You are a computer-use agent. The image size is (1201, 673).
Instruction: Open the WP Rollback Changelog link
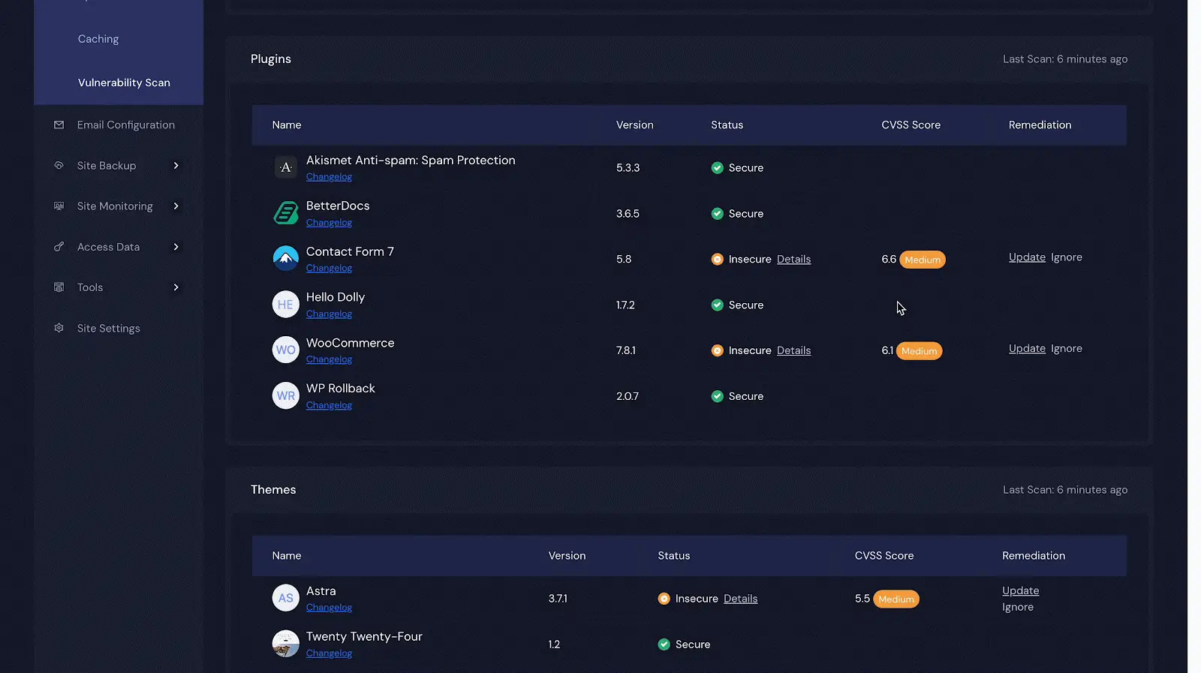pyautogui.click(x=329, y=405)
